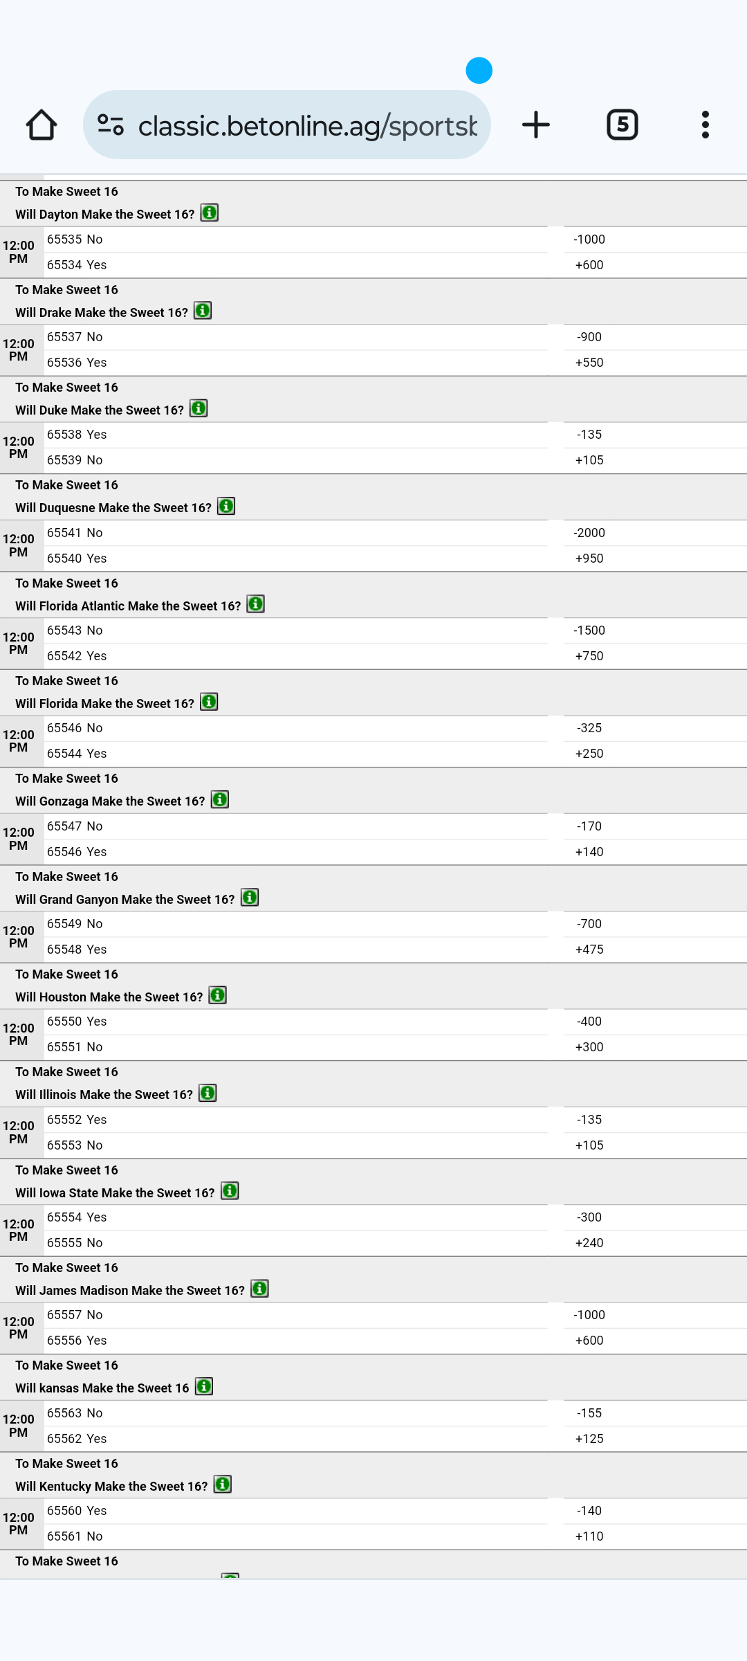
Task: View info for Kentucky Sweet 16 market
Action: (x=223, y=1485)
